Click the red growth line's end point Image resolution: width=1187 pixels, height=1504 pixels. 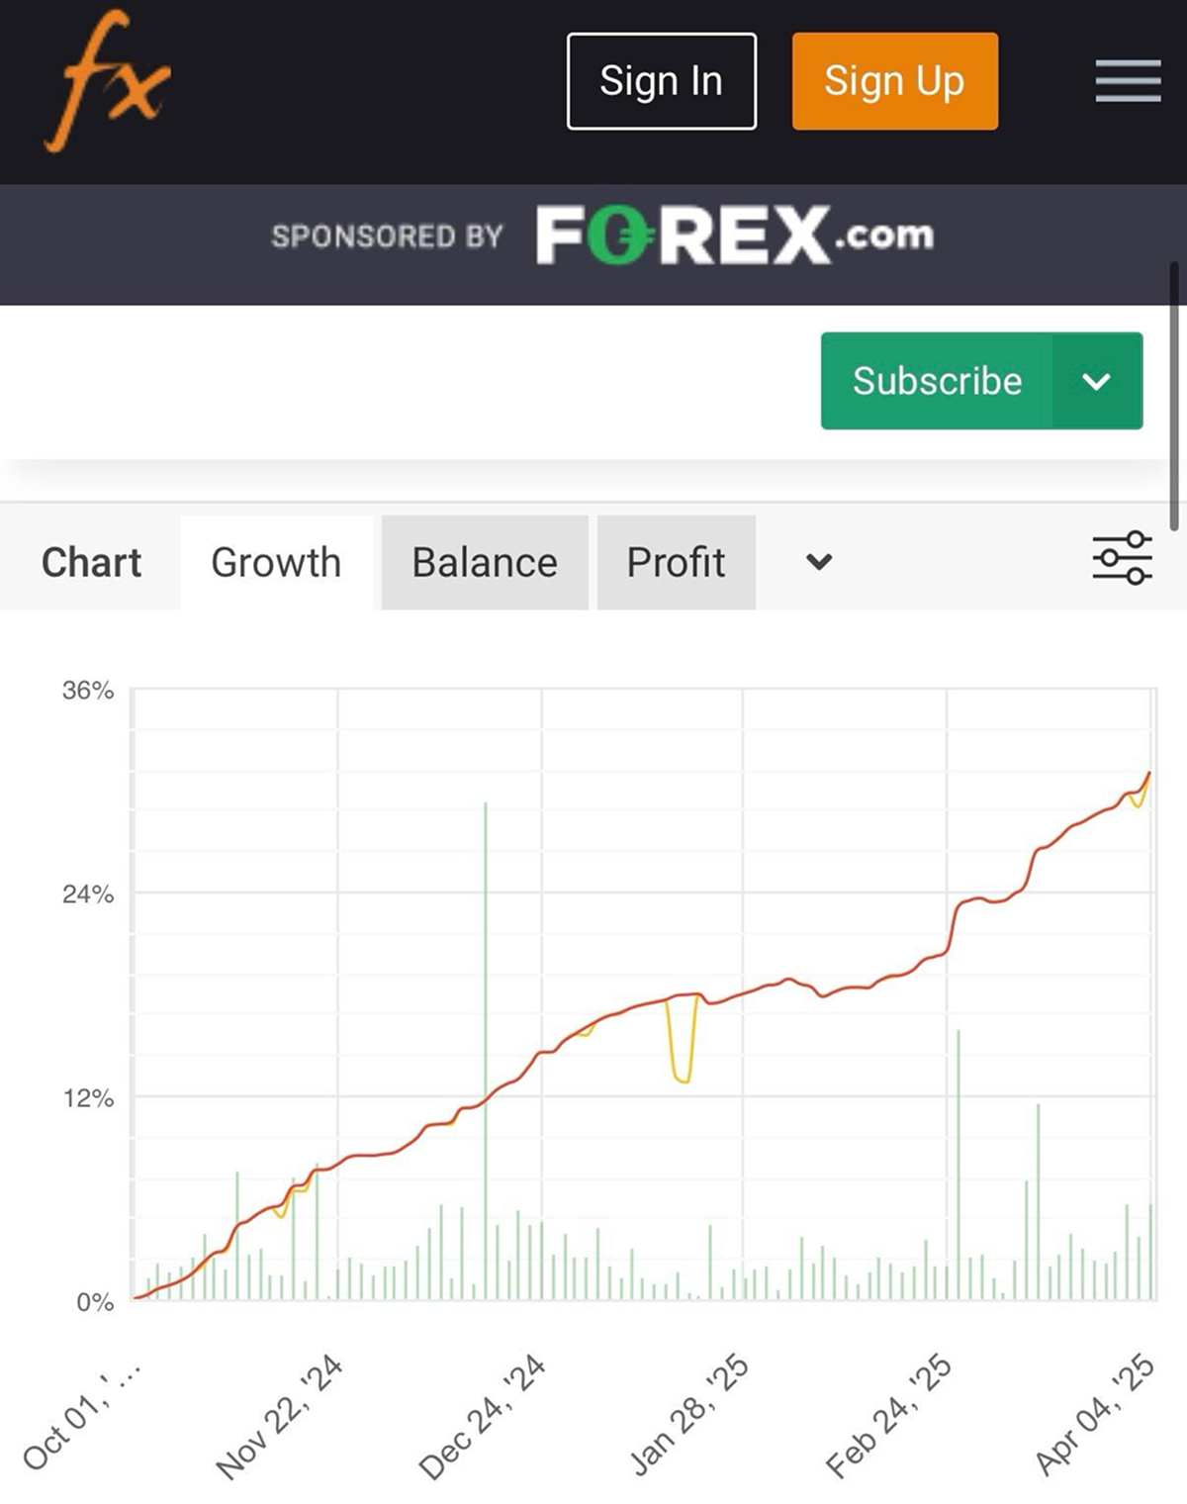pos(1148,774)
